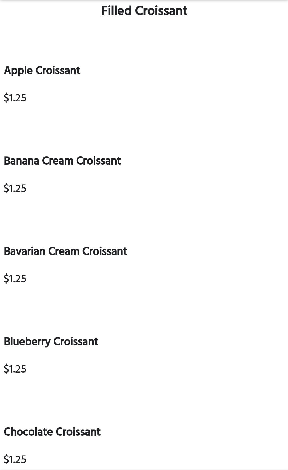The image size is (288, 470).
Task: Open the Apple Croissant menu item
Action: [x=42, y=71]
